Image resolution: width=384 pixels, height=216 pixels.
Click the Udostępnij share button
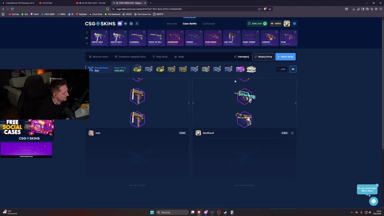241,57
